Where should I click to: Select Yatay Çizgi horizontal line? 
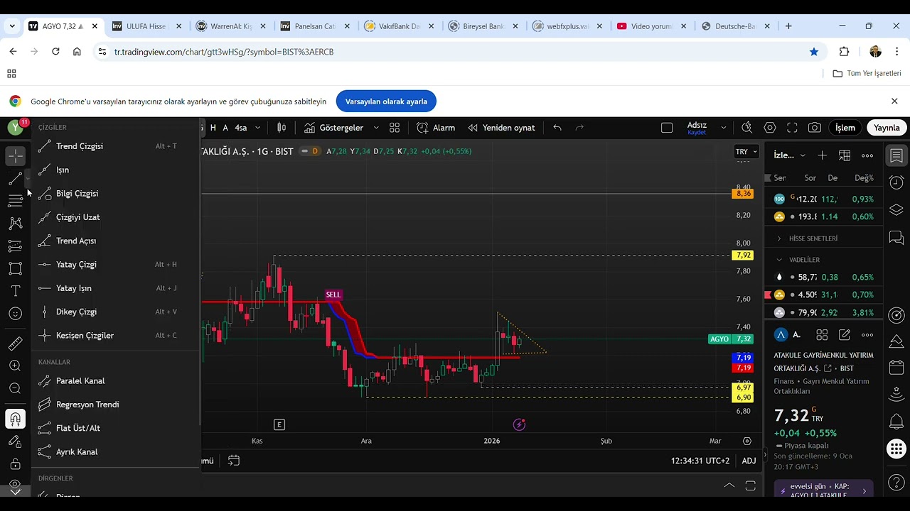click(115, 264)
